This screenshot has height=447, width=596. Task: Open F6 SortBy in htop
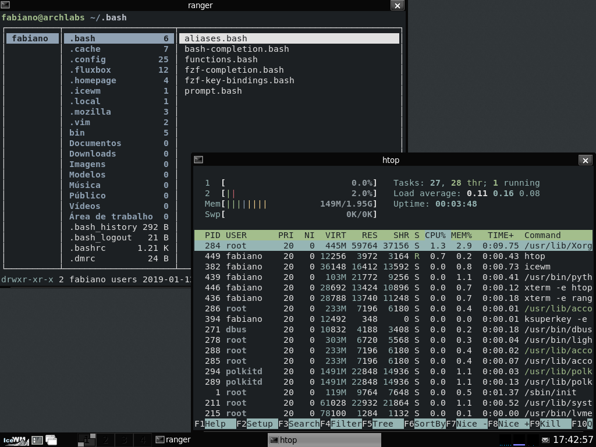(424, 424)
